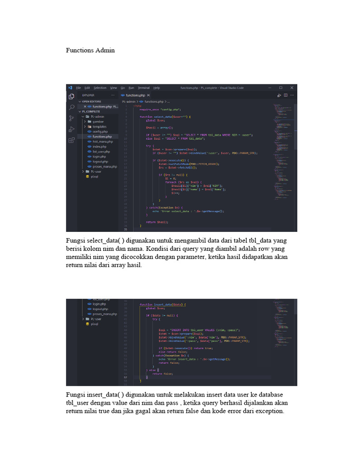Click the Explorer panel's more actions ellipsis
Viewport: 347px width, 462px height.
click(113, 95)
